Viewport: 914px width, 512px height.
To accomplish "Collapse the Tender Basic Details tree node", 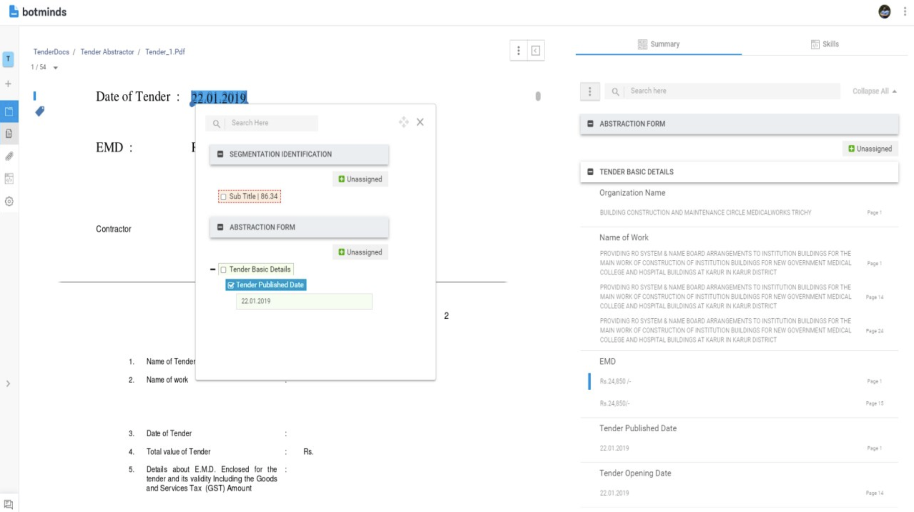I will point(213,269).
